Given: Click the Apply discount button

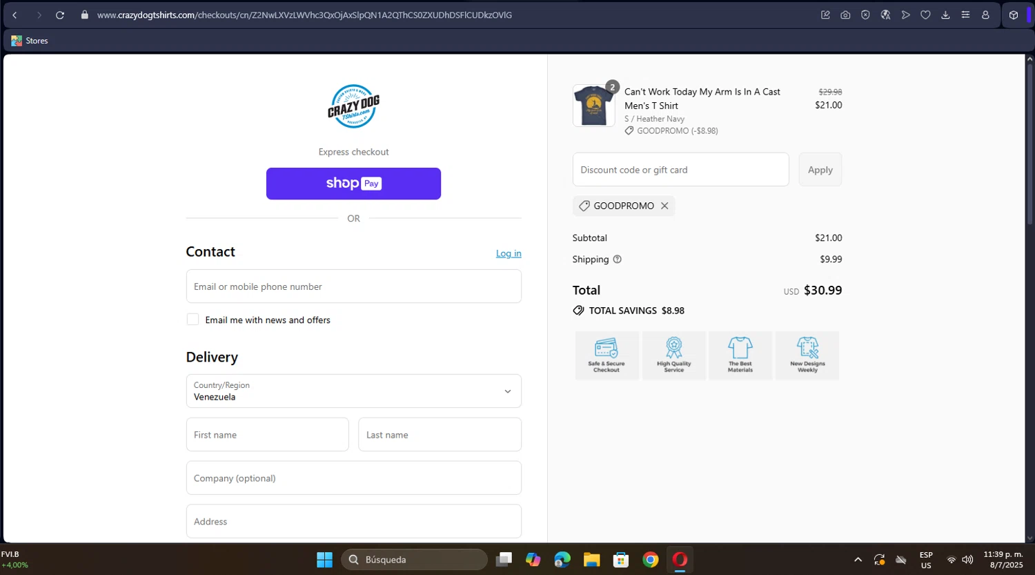Looking at the screenshot, I should 820,170.
